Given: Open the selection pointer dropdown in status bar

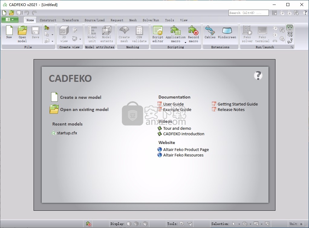Looking at the screenshot, I should coord(239,224).
